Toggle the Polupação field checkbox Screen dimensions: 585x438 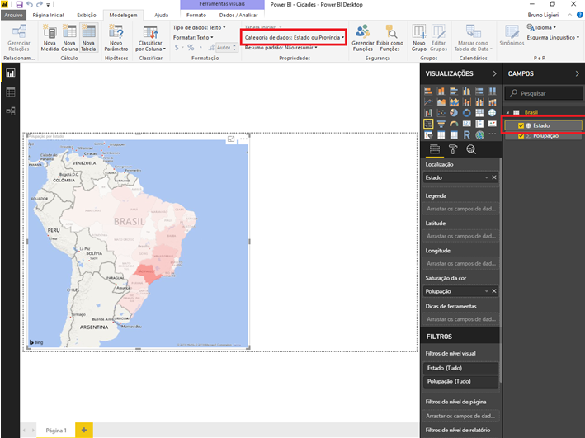(521, 136)
